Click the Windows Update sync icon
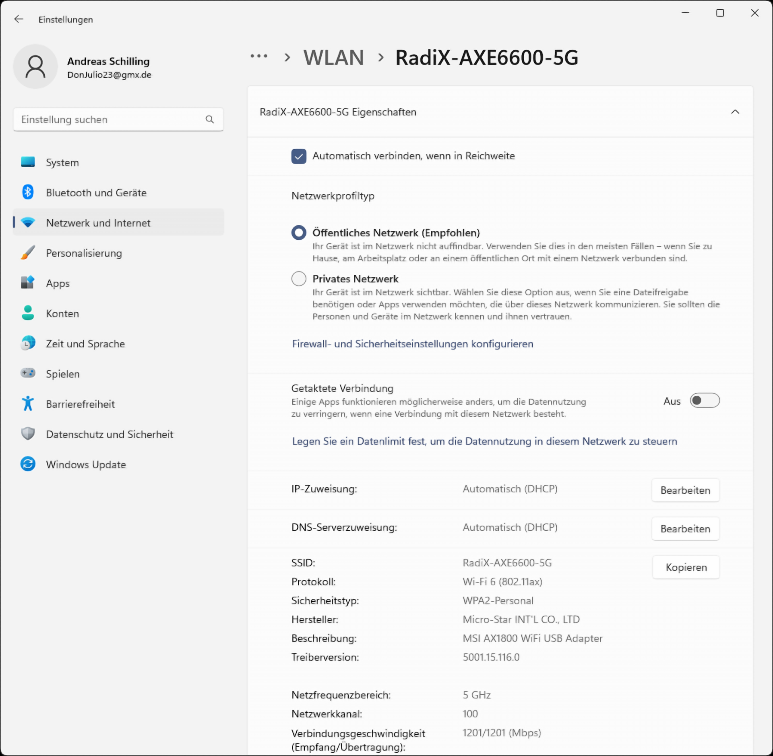 (x=28, y=464)
